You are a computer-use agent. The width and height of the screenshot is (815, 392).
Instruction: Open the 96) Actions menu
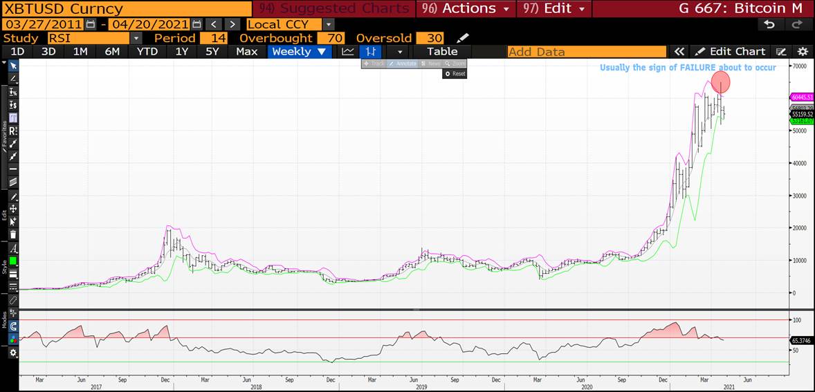[x=465, y=9]
